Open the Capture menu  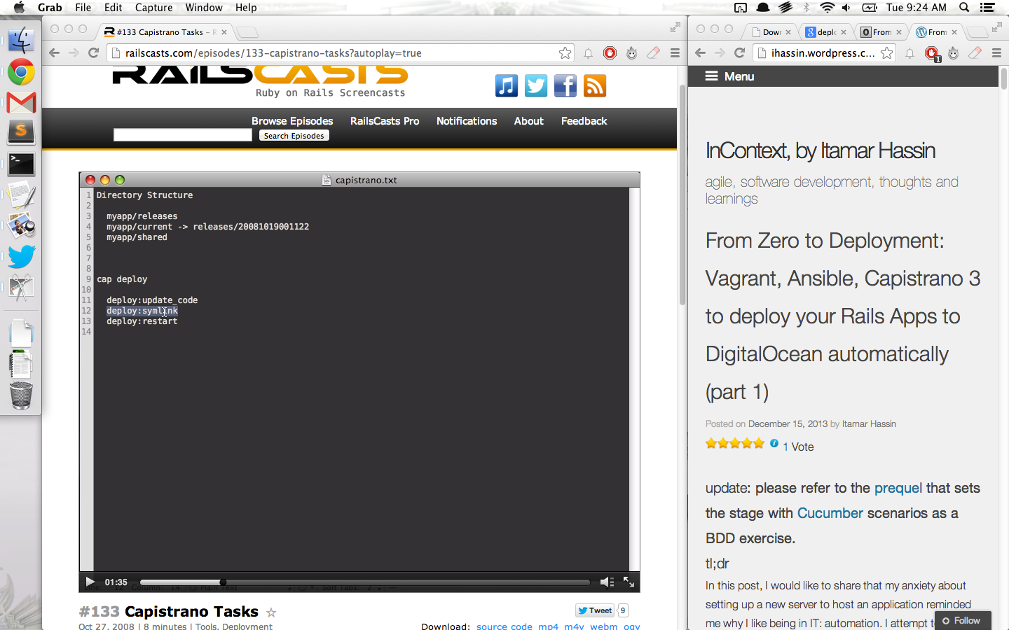[x=153, y=8]
